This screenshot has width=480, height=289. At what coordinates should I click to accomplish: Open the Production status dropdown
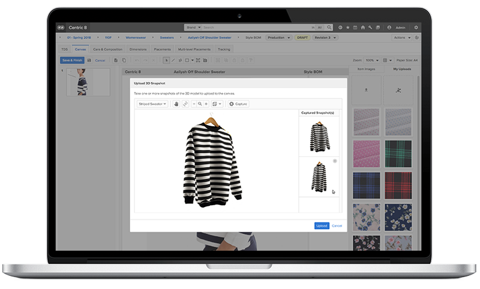point(278,38)
